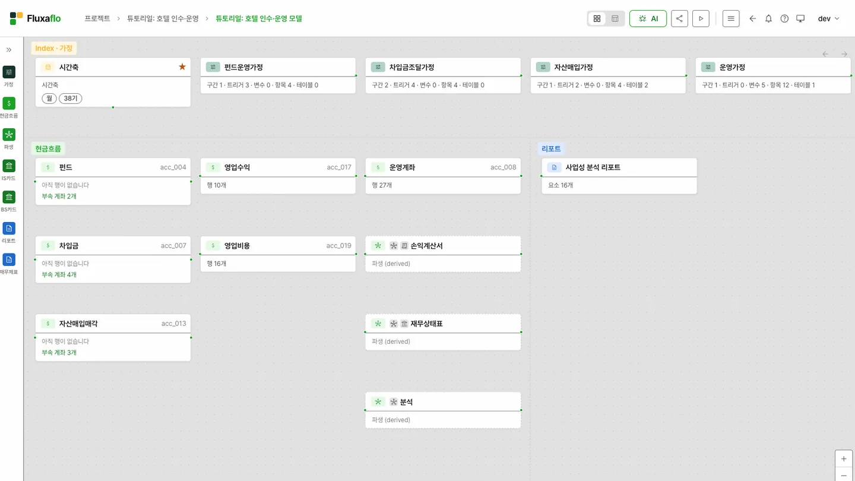Image resolution: width=855 pixels, height=481 pixels.
Task: Toggle the star on 시간축 card
Action: 182,67
